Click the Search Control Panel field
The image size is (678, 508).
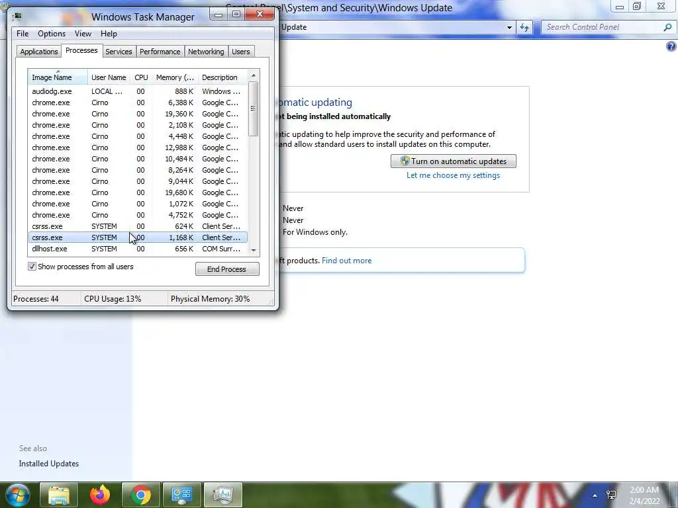(603, 27)
